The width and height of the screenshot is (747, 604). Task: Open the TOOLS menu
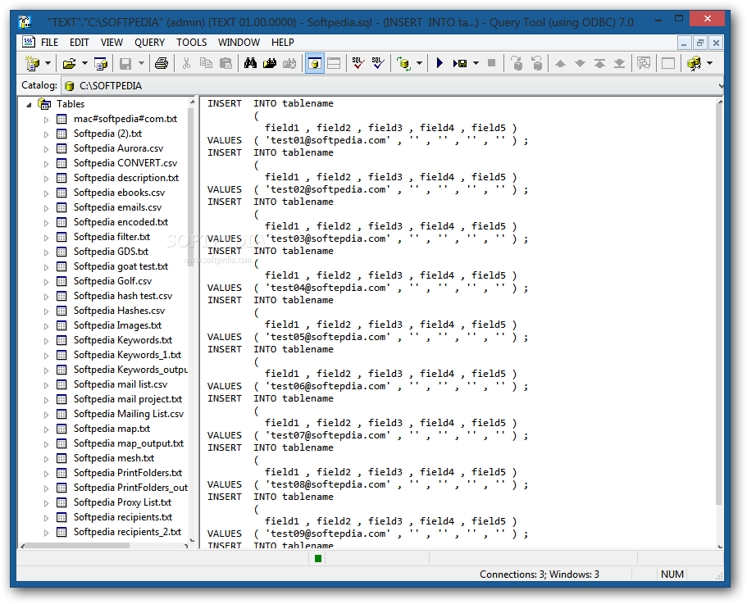click(191, 43)
